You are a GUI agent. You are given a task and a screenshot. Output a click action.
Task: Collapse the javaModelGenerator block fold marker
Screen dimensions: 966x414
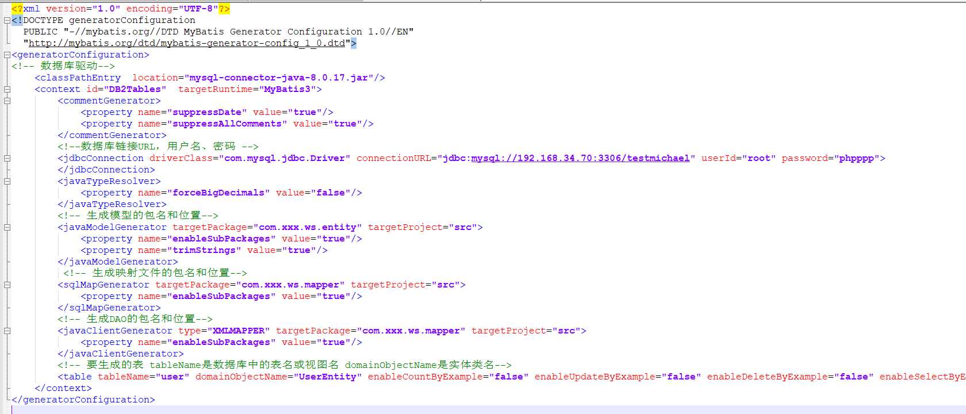click(x=7, y=227)
